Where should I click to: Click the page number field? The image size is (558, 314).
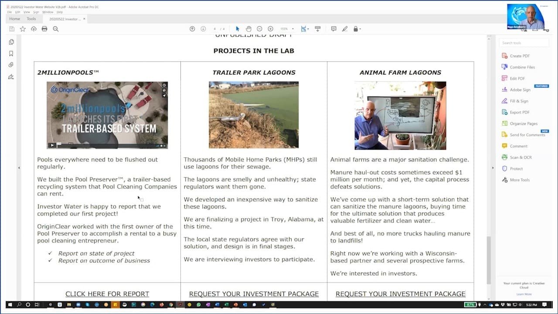(x=215, y=29)
